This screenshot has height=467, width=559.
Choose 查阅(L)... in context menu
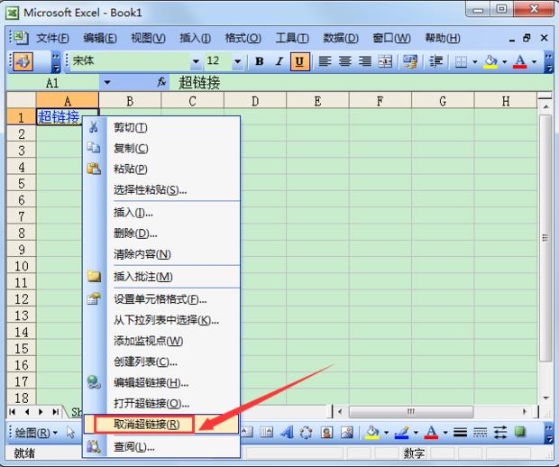click(161, 446)
